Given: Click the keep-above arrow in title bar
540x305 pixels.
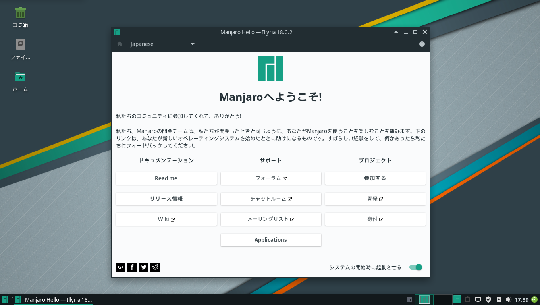Looking at the screenshot, I should (396, 32).
